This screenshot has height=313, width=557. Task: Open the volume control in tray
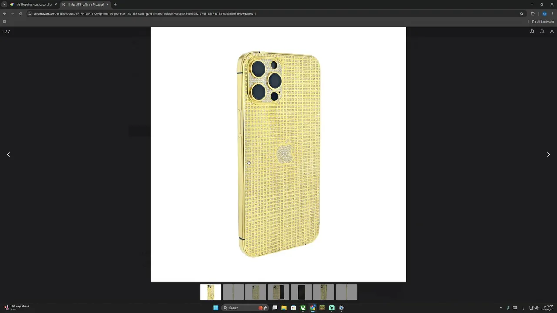[x=536, y=308]
